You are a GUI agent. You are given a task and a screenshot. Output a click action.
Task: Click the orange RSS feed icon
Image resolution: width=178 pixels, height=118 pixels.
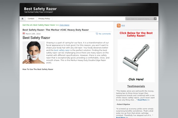(x=119, y=26)
